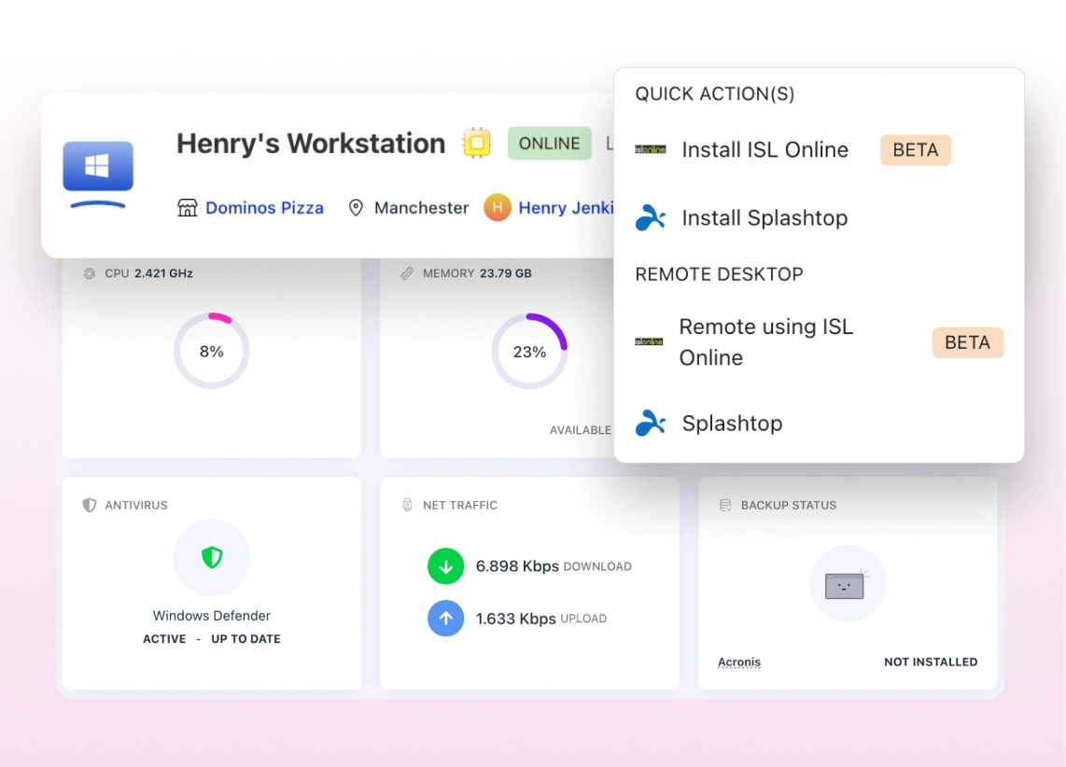Click the memory 23% usage ring
This screenshot has height=767, width=1066.
(x=529, y=351)
